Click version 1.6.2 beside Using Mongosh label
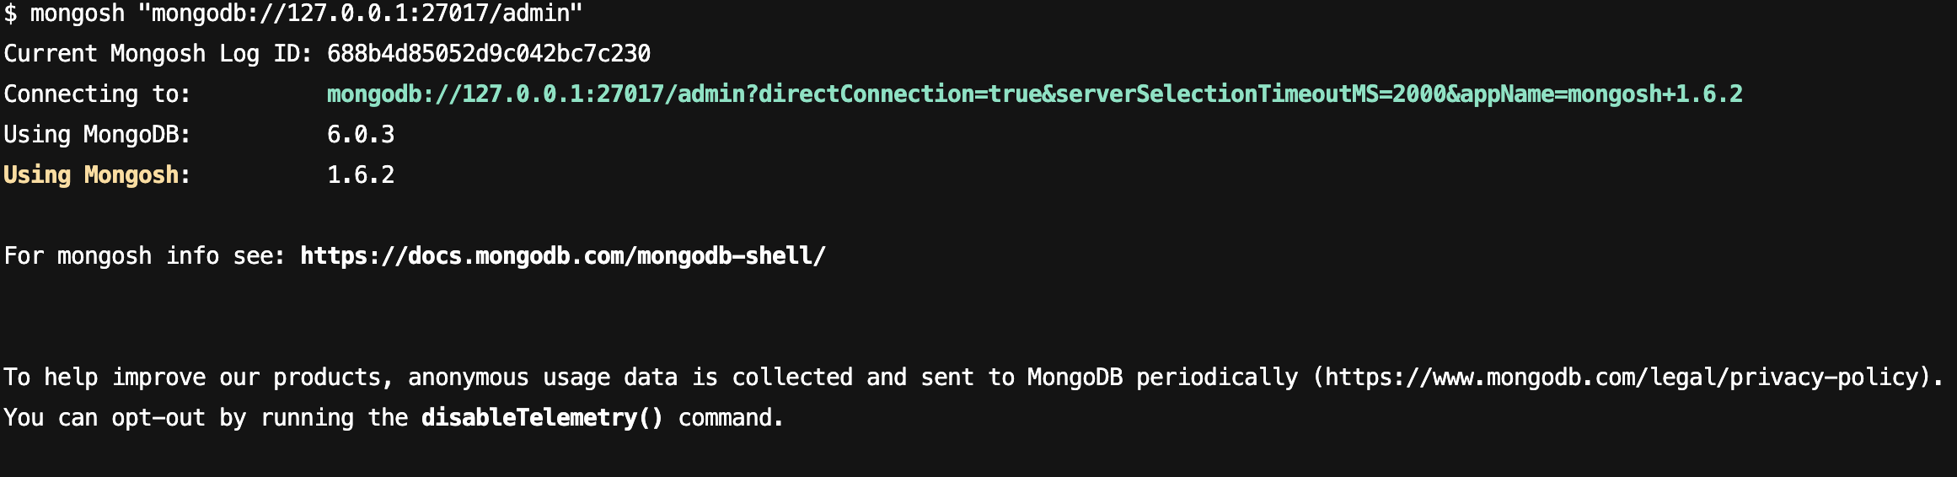 coord(361,175)
